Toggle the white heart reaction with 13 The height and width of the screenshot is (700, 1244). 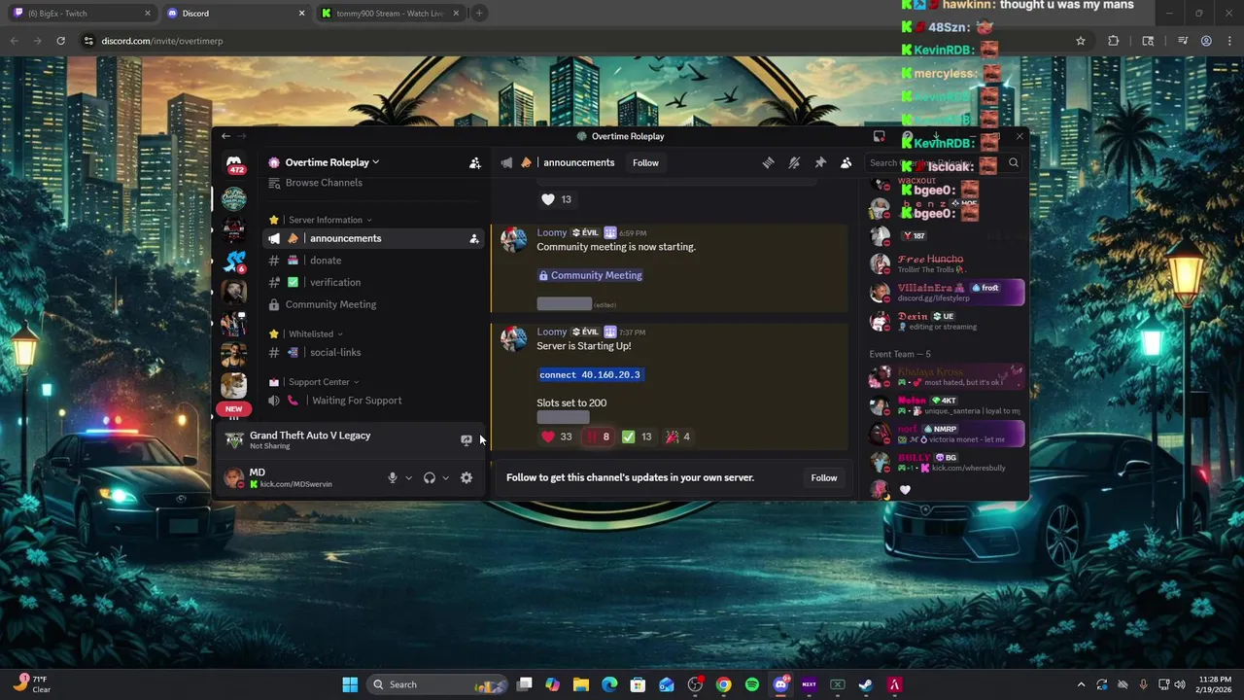pos(557,199)
